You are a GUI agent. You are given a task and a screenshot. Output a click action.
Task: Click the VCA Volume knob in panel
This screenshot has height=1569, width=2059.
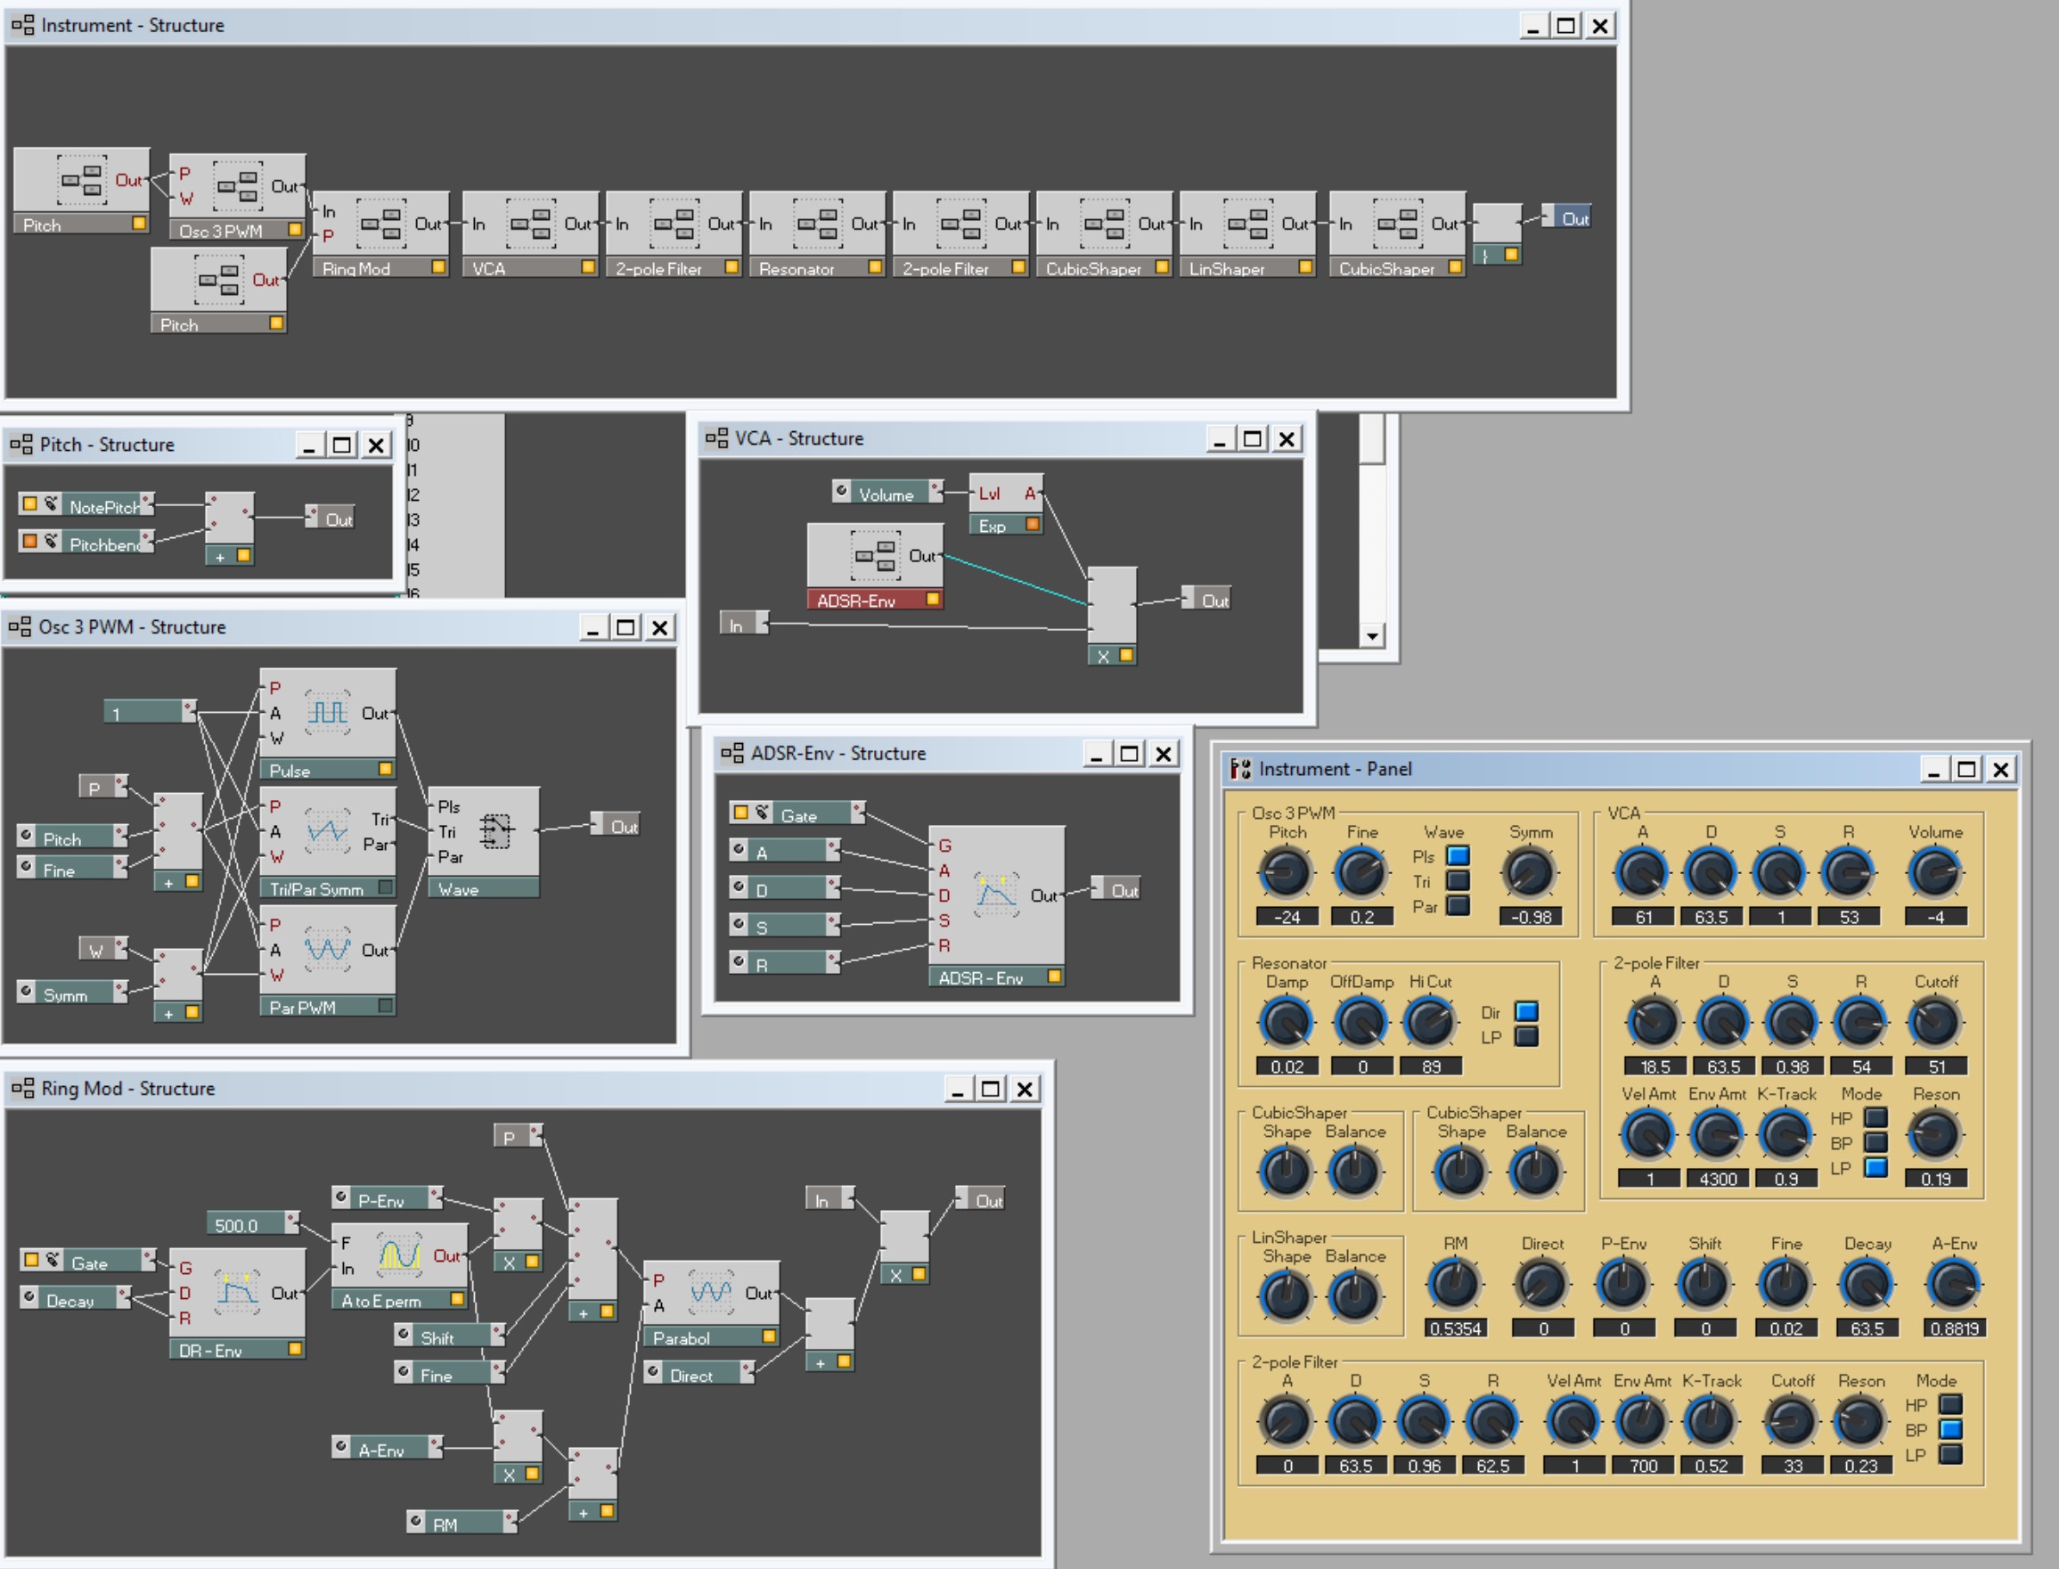pyautogui.click(x=1936, y=874)
